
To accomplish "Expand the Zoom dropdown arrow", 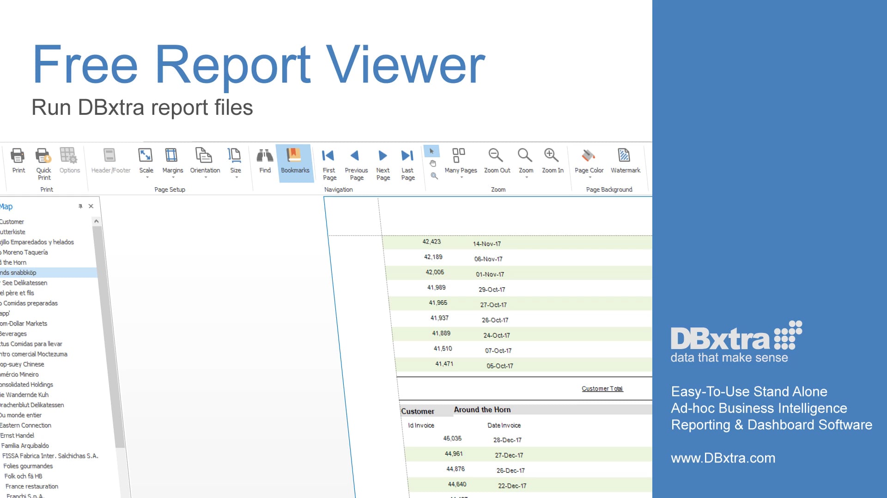I will tap(527, 178).
